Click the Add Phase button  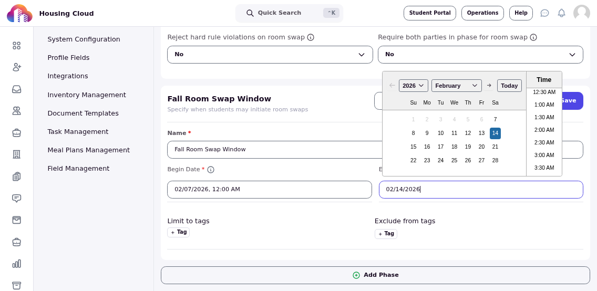[375, 275]
